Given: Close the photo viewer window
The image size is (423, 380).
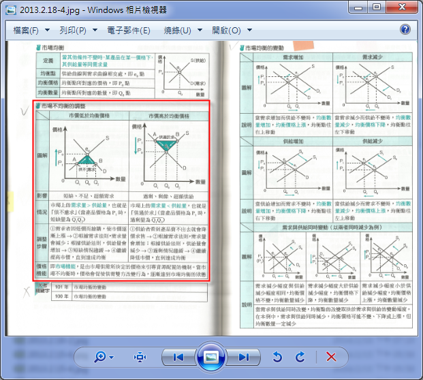Looking at the screenshot, I should (402, 7).
